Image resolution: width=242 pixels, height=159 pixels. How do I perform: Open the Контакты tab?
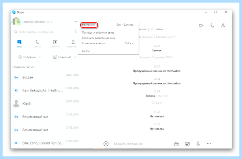[55, 44]
